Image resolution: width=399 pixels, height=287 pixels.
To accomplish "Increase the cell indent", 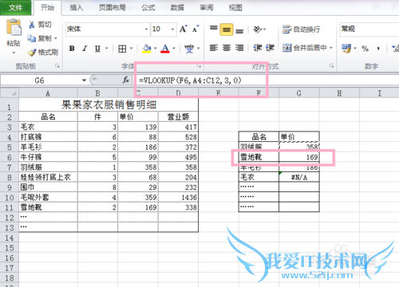I will [x=270, y=48].
